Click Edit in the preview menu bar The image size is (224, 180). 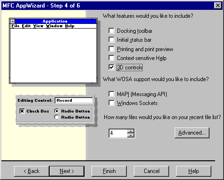point(26,26)
